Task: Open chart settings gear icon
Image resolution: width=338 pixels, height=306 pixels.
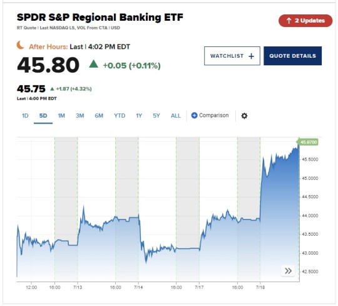Action: pyautogui.click(x=244, y=116)
